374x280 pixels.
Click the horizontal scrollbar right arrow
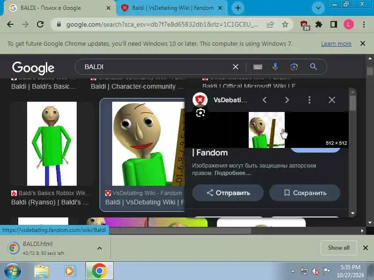362,231
